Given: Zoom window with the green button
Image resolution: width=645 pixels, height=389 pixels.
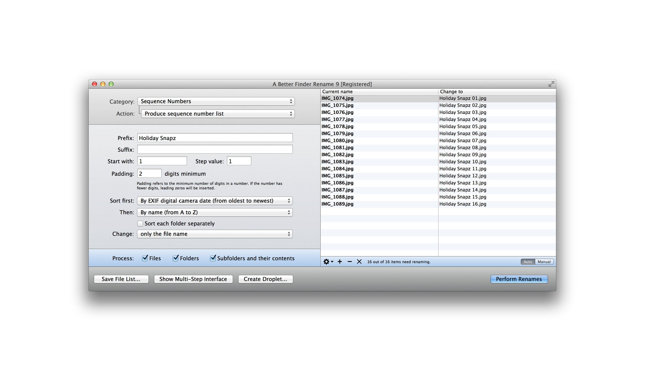Looking at the screenshot, I should click(111, 84).
